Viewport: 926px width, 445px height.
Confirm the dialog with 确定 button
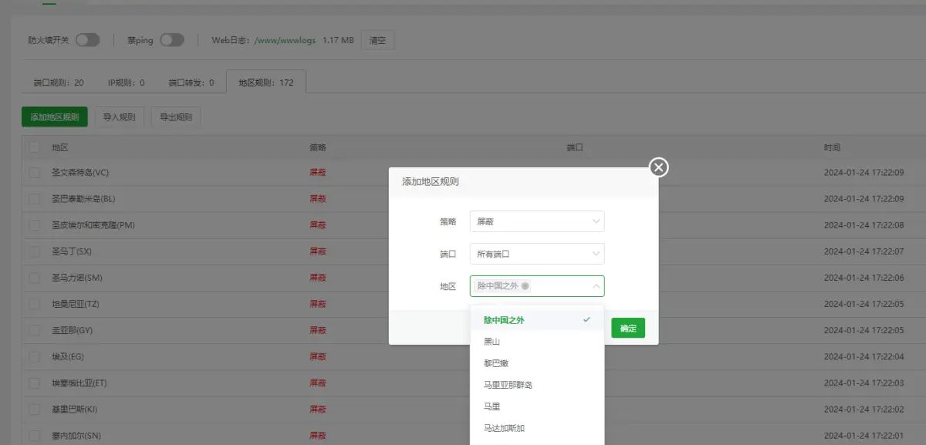[627, 327]
